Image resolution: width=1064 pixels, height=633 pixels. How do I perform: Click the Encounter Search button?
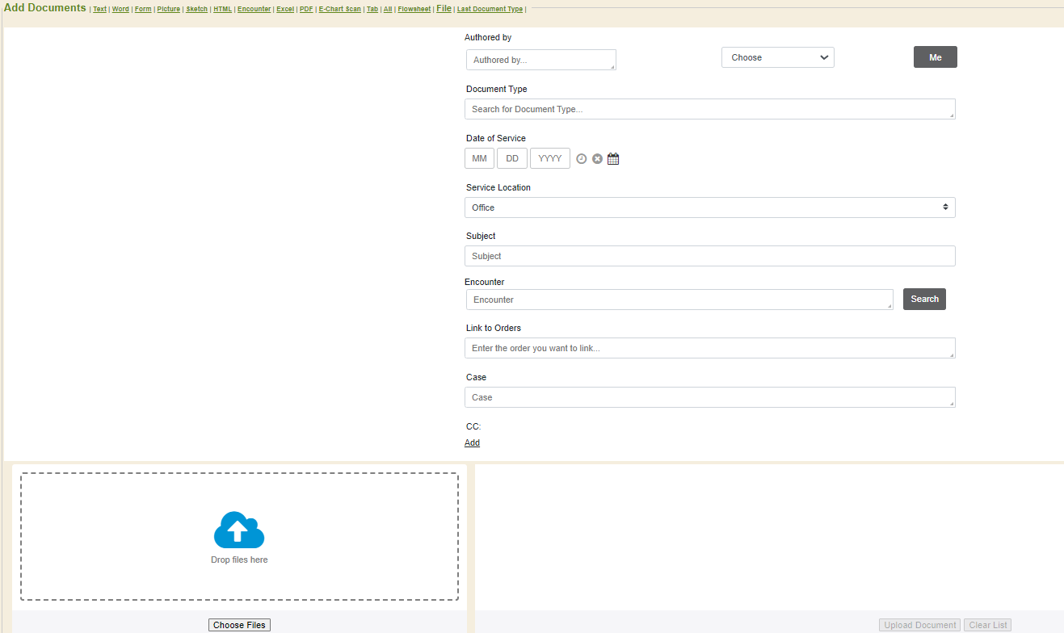924,299
